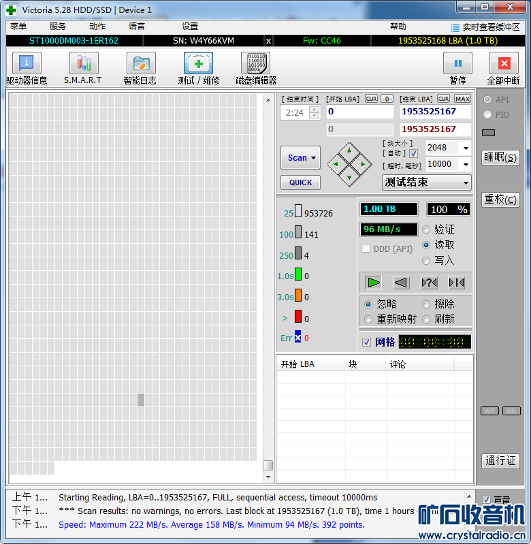Click the random seek (?) scan button

429,283
